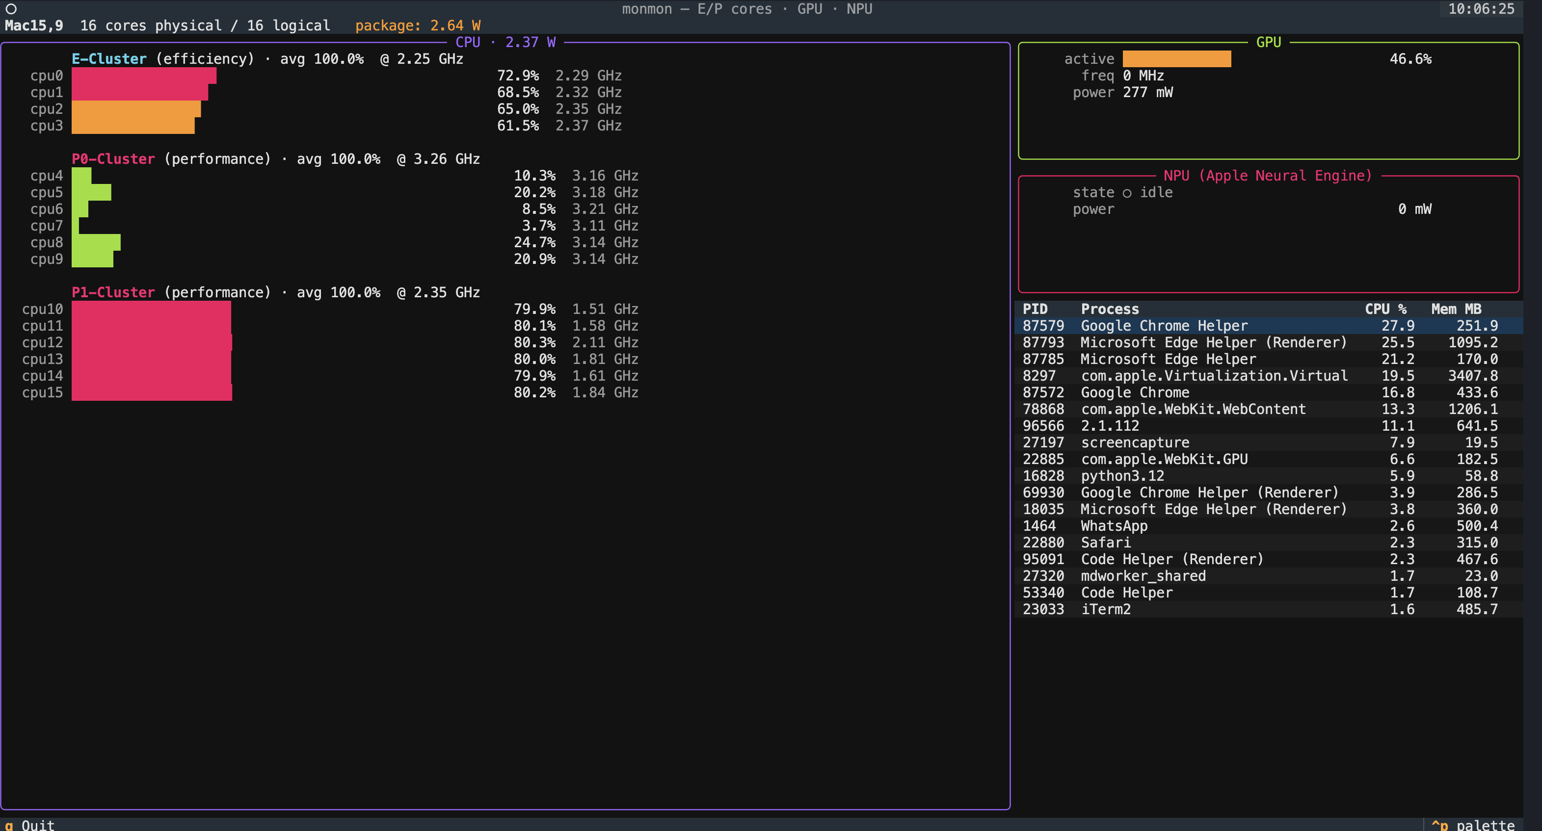
Task: Click the cpu5 green usage bar
Action: [x=91, y=192]
